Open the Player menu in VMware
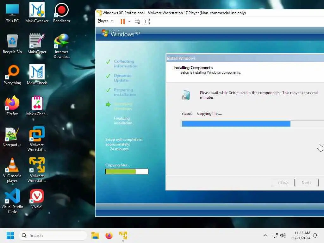This screenshot has height=243, width=324. [x=105, y=21]
